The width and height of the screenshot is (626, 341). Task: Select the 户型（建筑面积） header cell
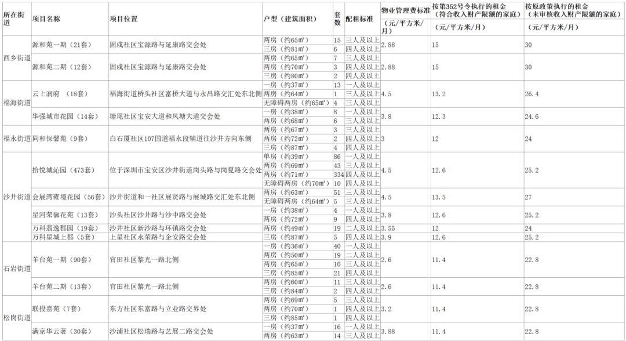point(290,19)
